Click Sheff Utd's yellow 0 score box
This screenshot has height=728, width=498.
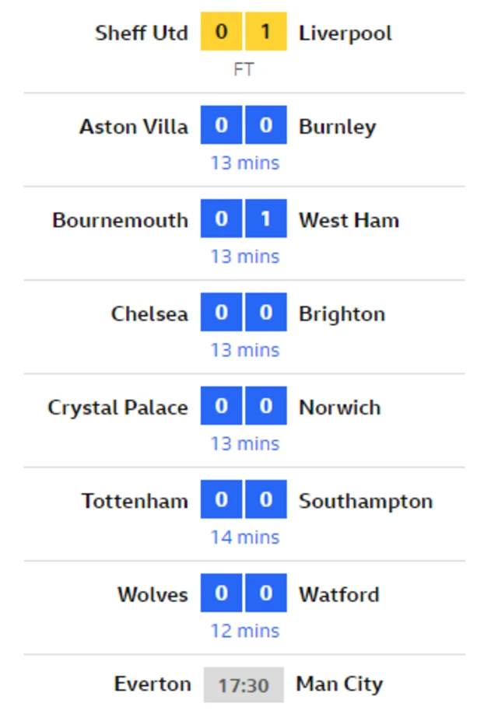(222, 32)
